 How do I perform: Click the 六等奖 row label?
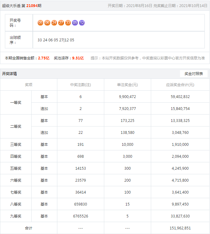tap(16, 180)
